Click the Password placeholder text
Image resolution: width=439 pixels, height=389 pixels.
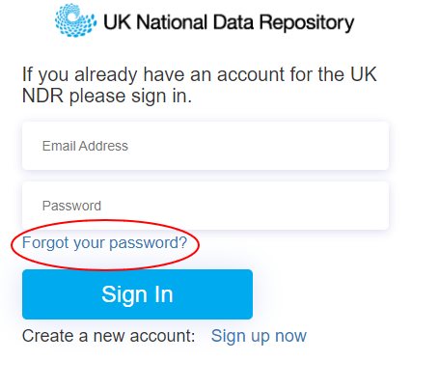pos(71,206)
